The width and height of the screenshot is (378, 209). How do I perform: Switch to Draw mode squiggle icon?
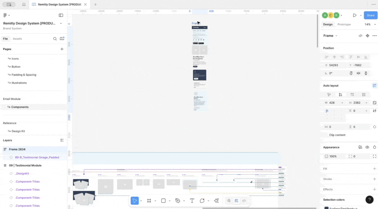229,201
